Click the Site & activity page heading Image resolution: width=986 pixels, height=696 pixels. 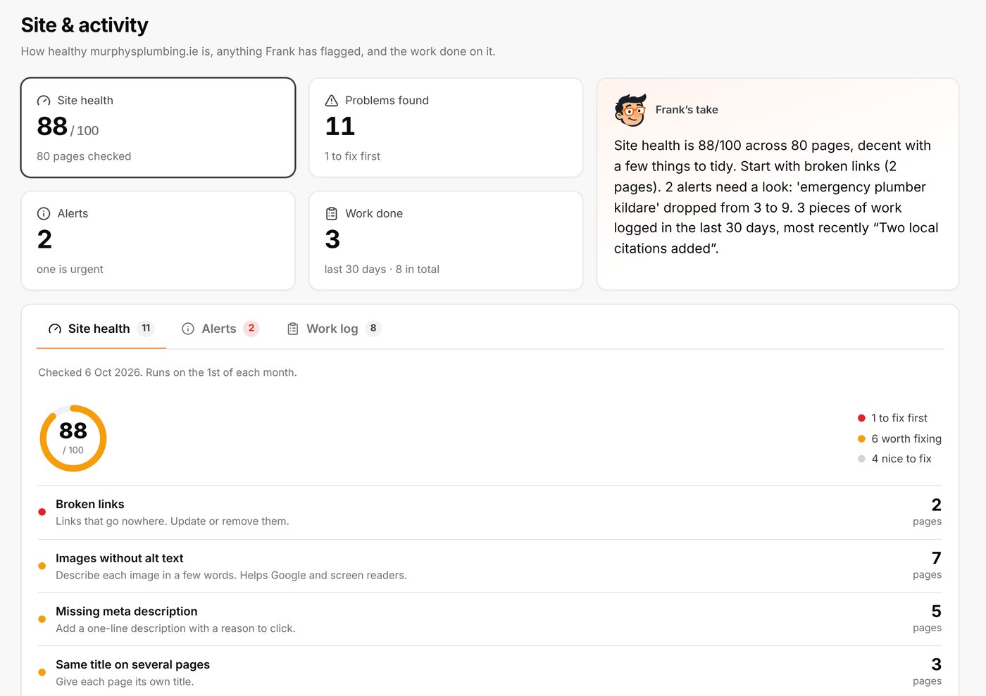pyautogui.click(x=85, y=25)
